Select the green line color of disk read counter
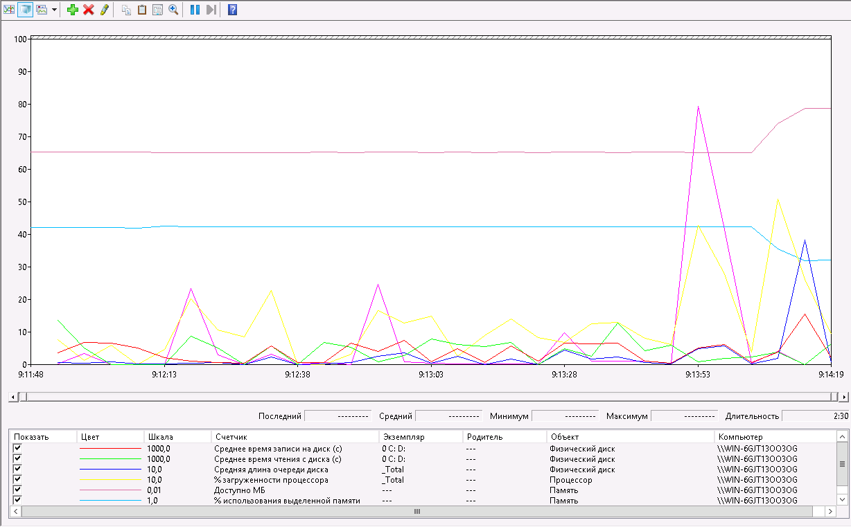 coord(110,459)
